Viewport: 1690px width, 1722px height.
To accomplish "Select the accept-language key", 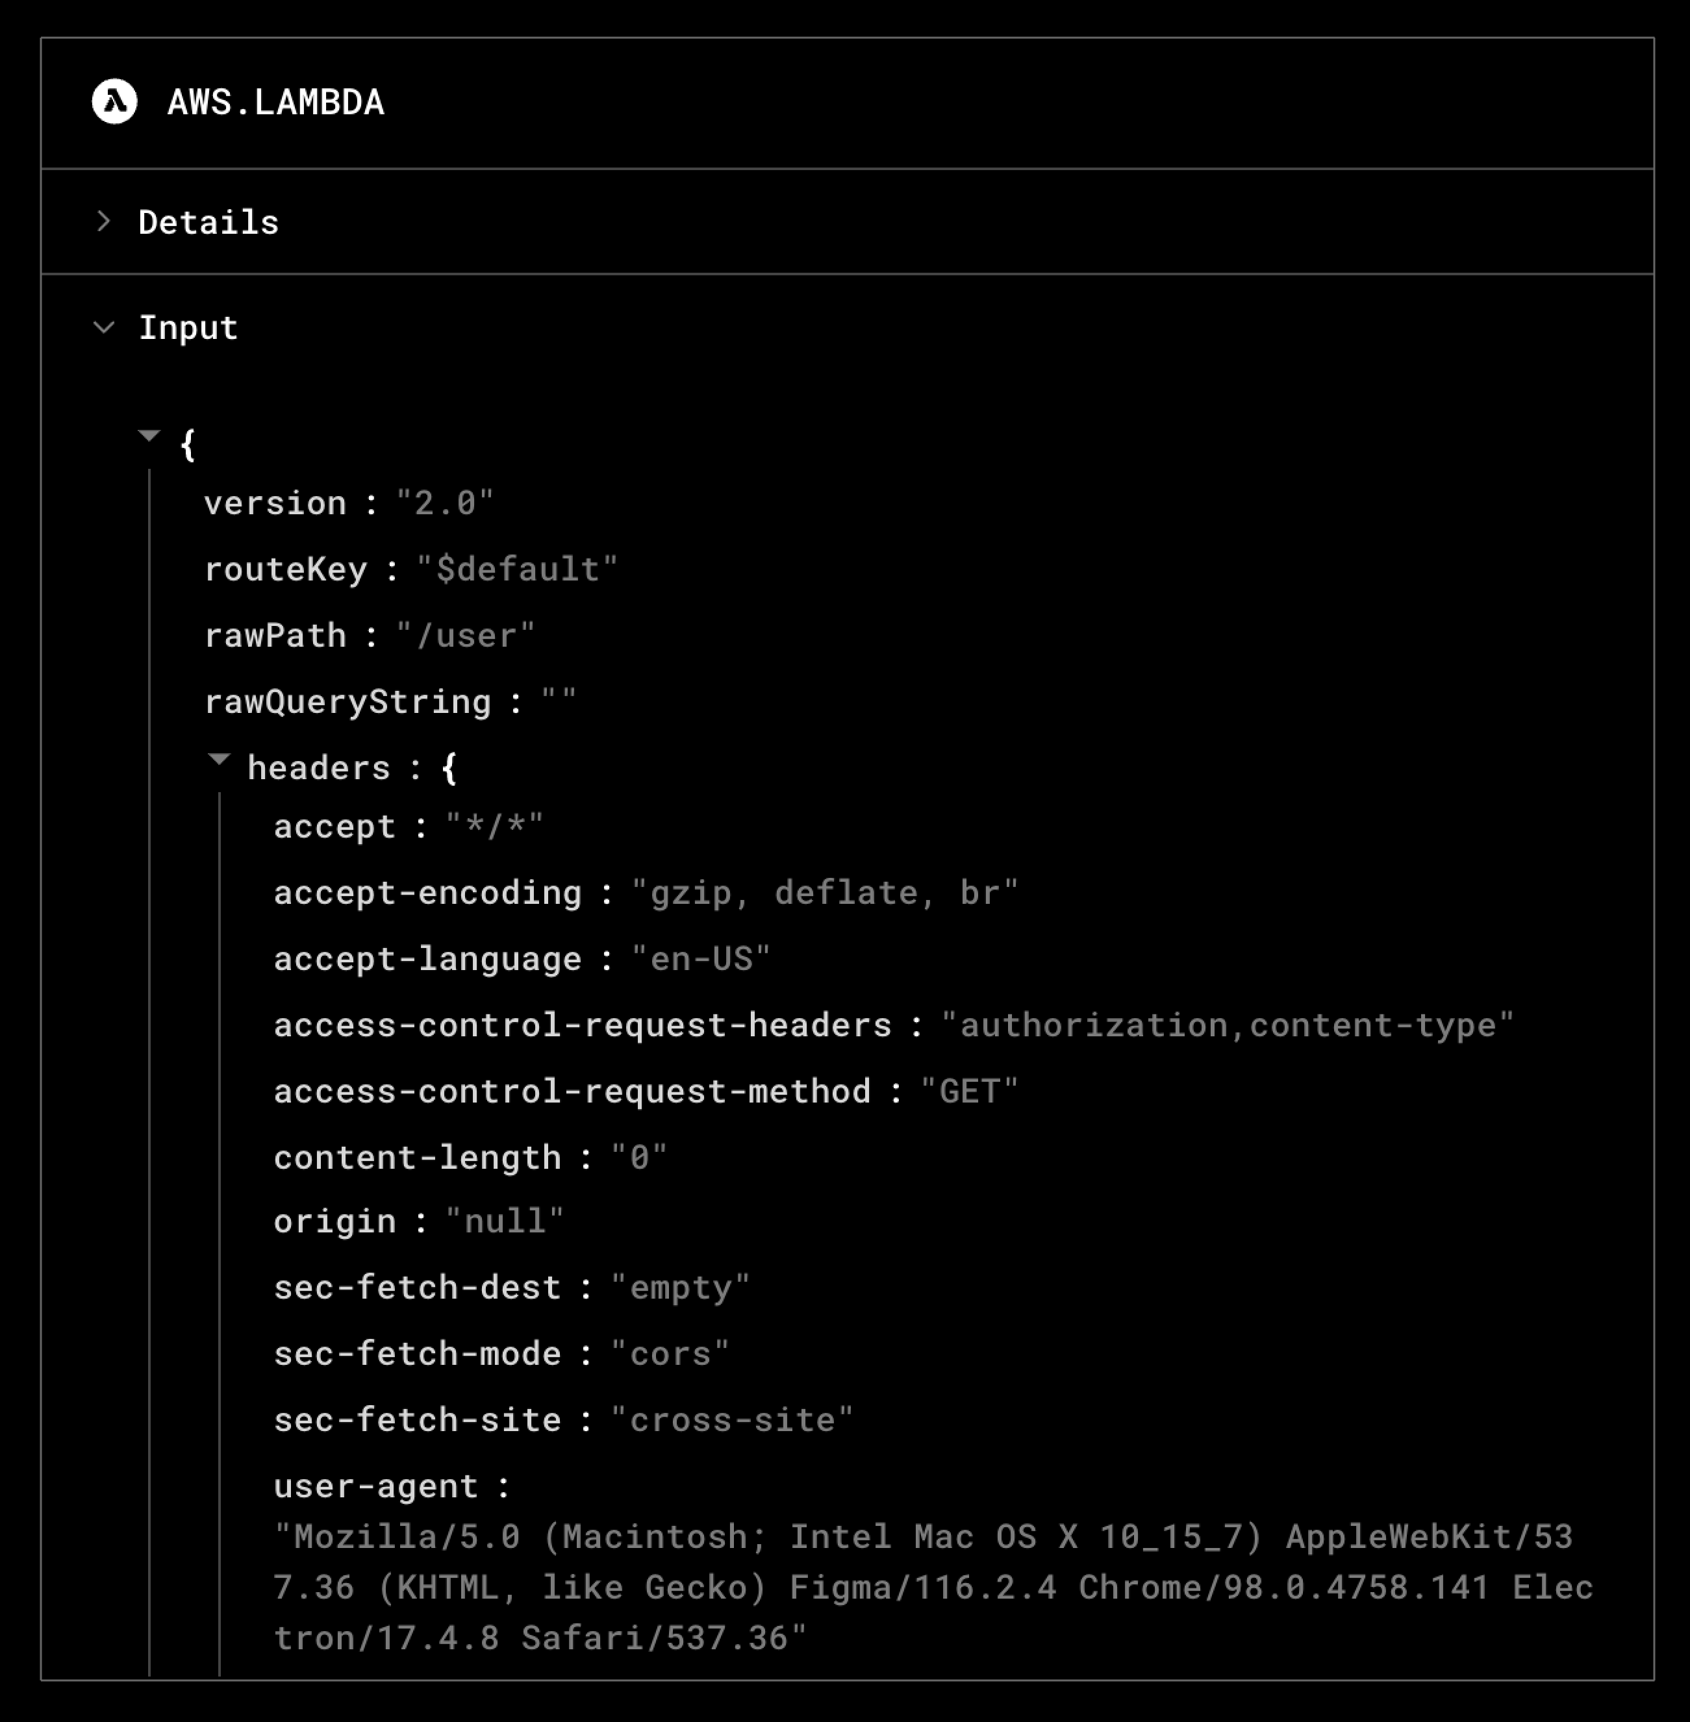I will 427,959.
